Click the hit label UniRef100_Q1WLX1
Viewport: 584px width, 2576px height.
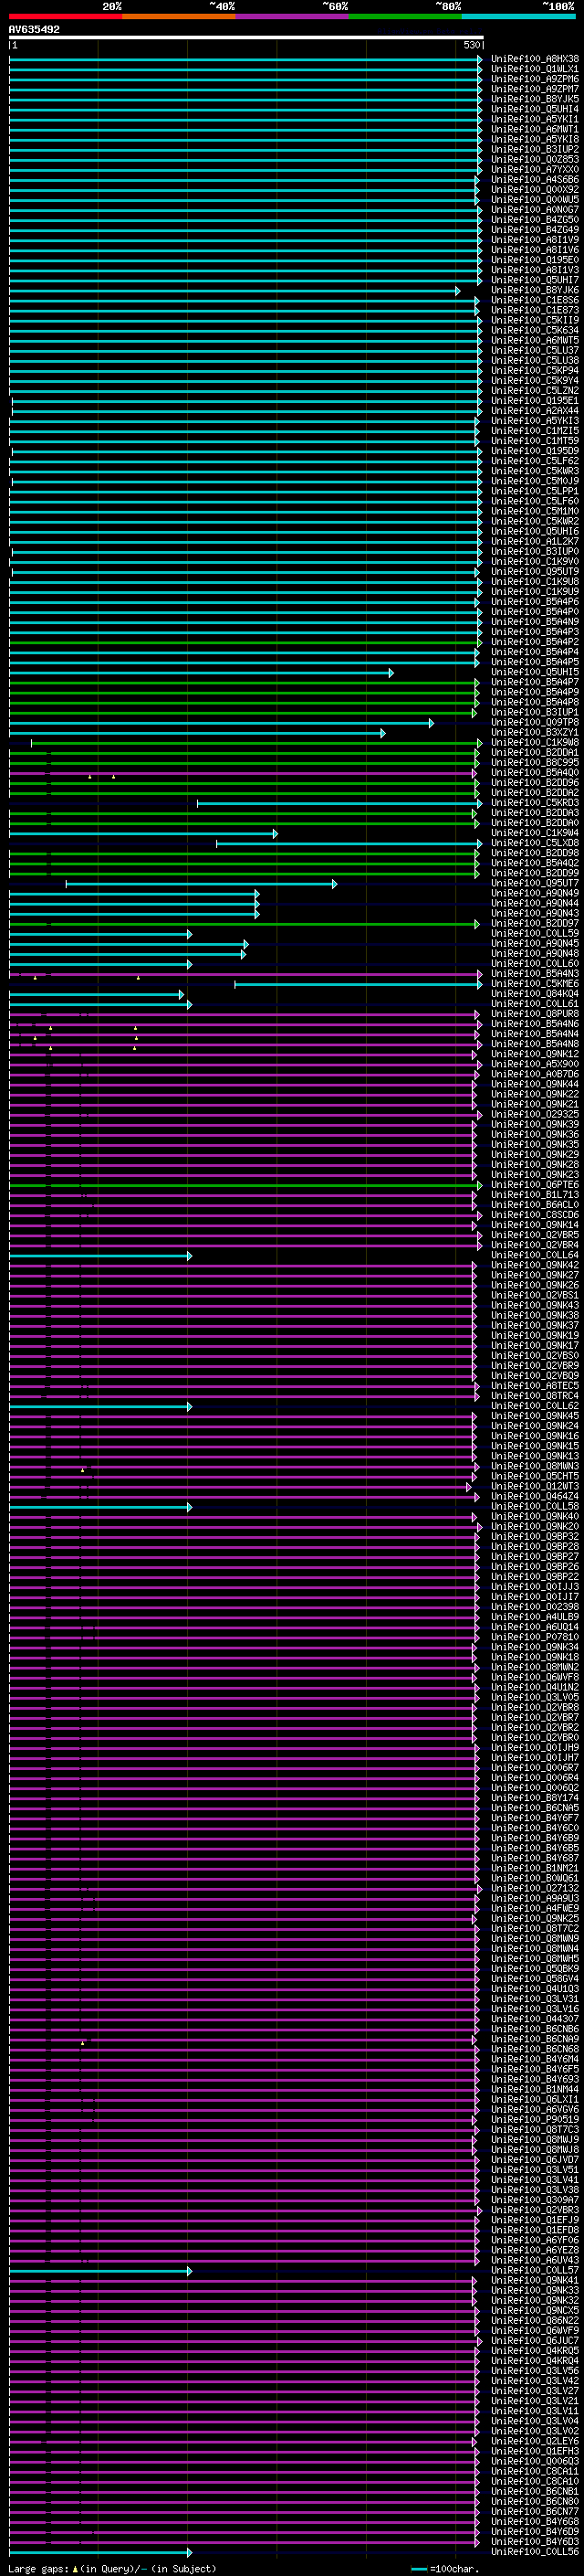[x=534, y=69]
